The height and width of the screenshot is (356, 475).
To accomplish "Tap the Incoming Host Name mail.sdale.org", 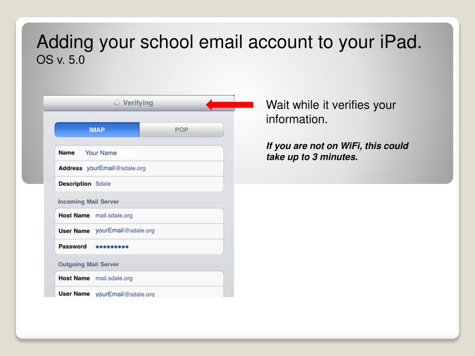I will point(139,216).
